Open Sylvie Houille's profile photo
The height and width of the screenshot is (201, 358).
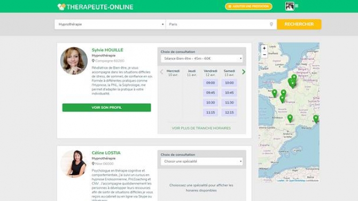tap(74, 61)
